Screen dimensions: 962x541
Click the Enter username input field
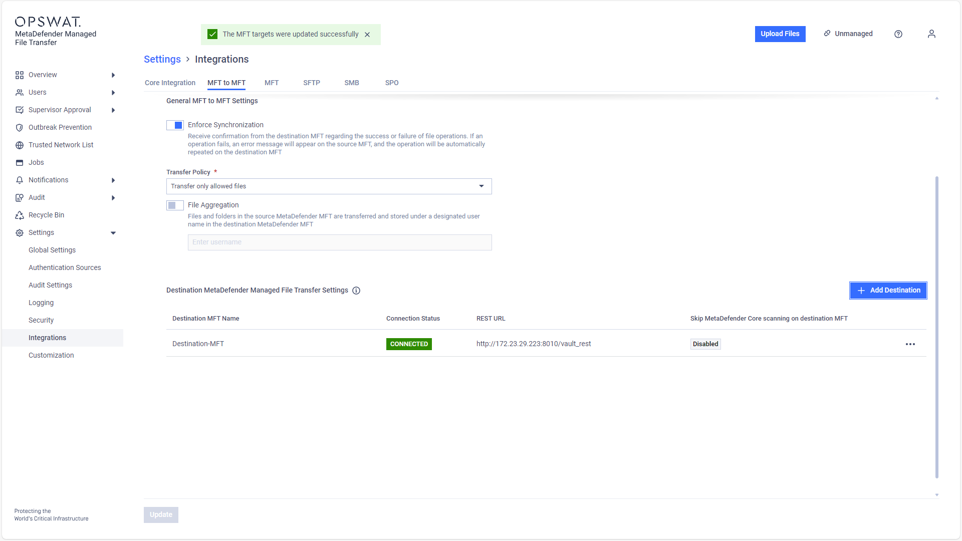coord(340,242)
